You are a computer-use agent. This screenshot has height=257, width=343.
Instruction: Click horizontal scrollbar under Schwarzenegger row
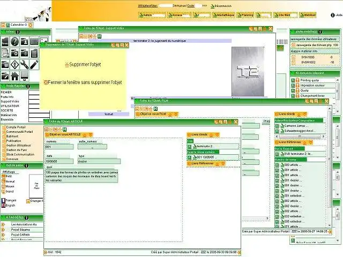(x=300, y=136)
